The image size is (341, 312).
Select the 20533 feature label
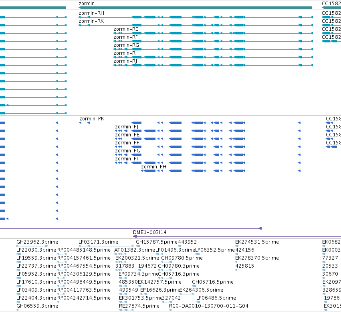(x=330, y=266)
